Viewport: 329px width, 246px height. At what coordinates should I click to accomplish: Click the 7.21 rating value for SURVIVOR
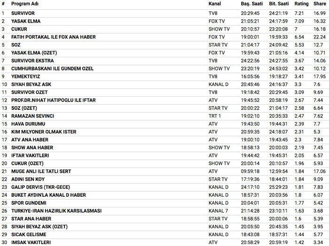pyautogui.click(x=299, y=13)
